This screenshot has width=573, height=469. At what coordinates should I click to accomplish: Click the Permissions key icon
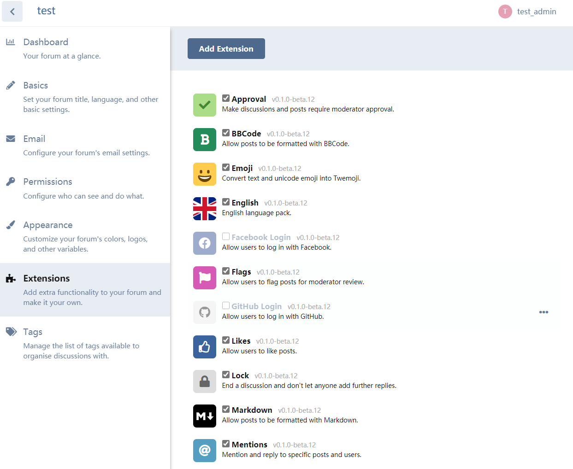pyautogui.click(x=11, y=182)
